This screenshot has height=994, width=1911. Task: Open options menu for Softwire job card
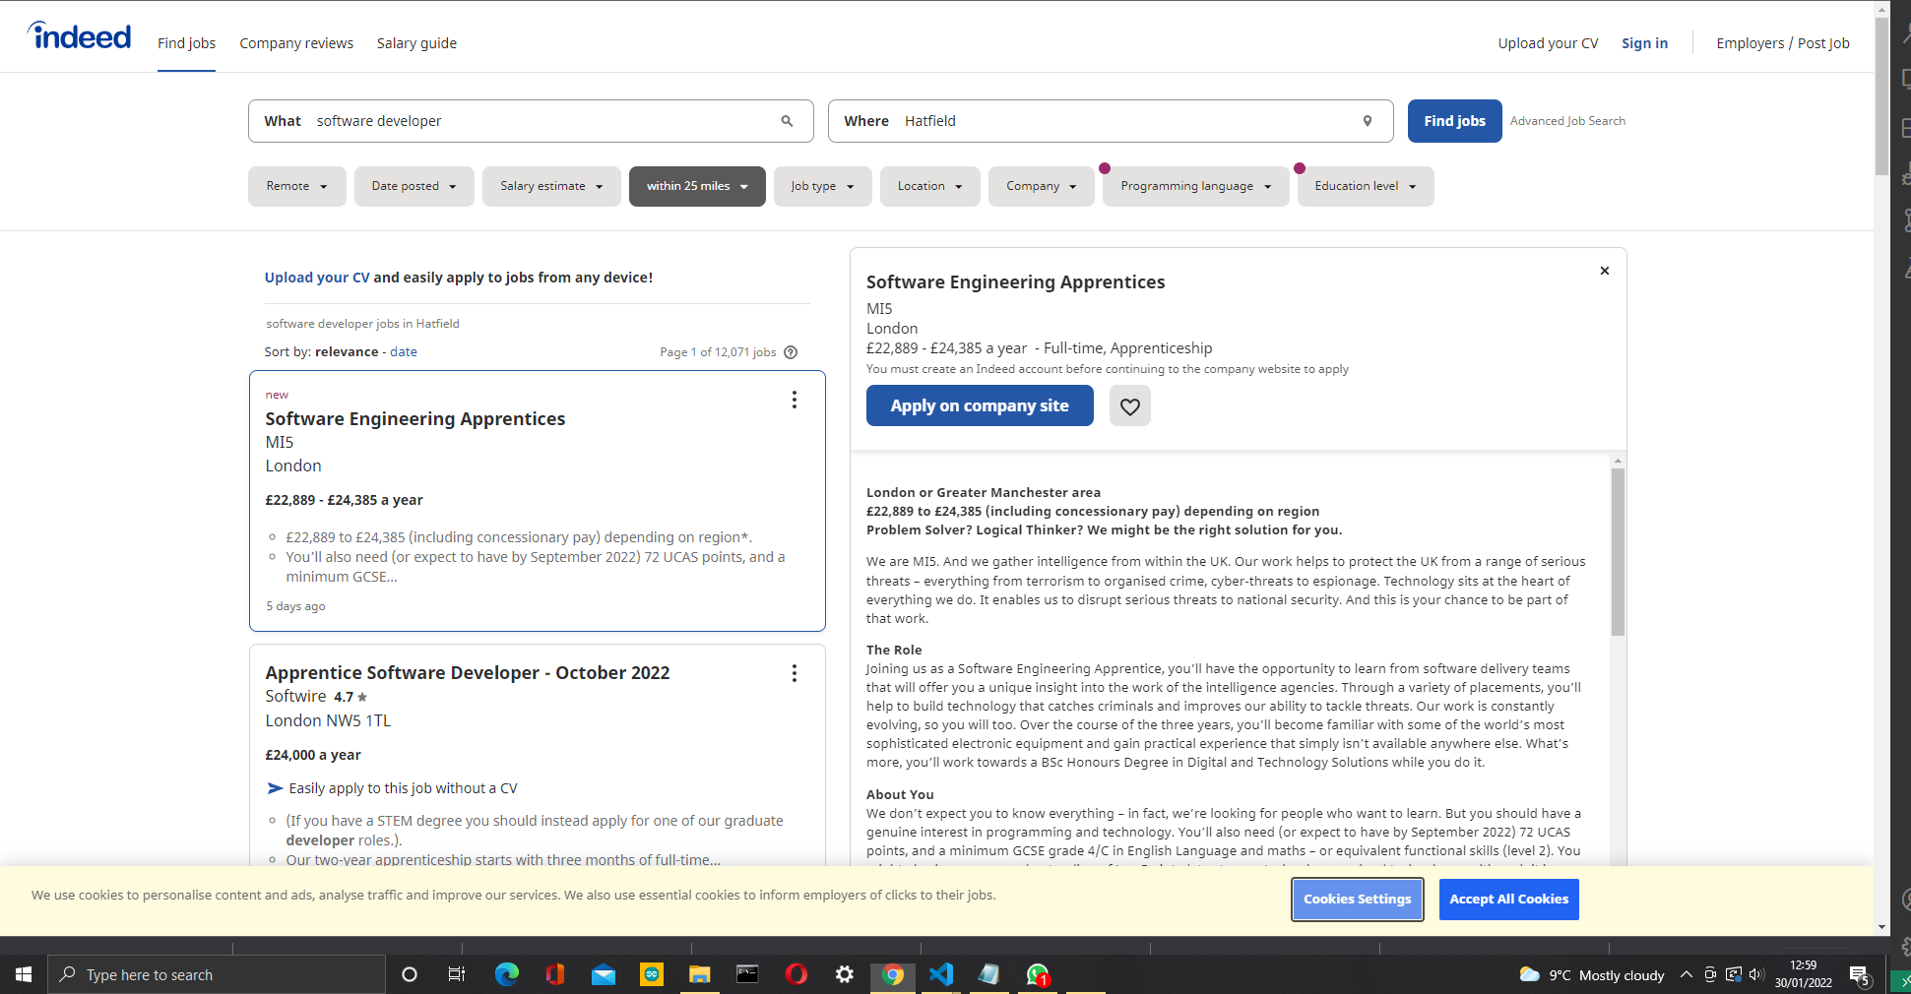pyautogui.click(x=794, y=673)
